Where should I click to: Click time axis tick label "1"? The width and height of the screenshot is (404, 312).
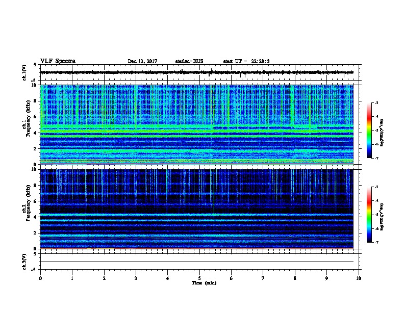pyautogui.click(x=72, y=278)
